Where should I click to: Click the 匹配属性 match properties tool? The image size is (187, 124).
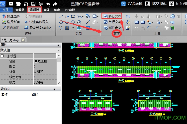tap(11, 28)
